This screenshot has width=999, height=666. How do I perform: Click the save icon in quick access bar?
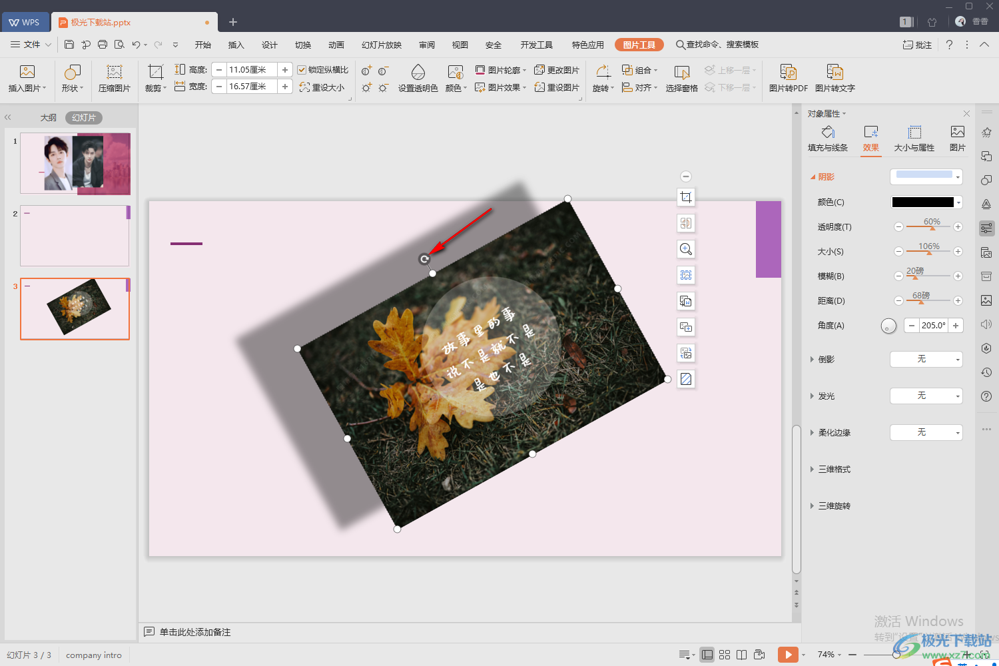(x=69, y=45)
